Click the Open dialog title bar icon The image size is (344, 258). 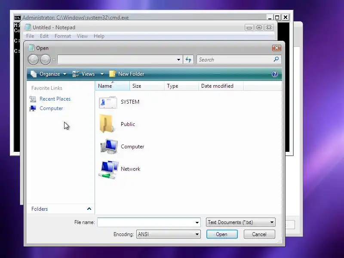31,48
